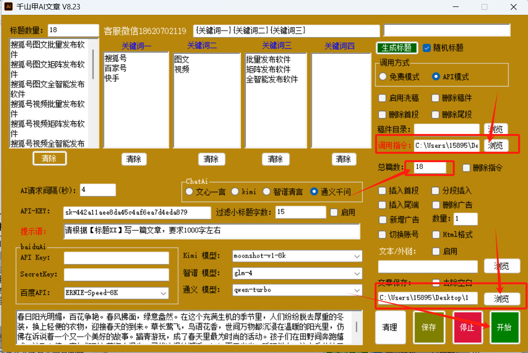528x353 pixels.
Task: Open the 智谱 模型 dropdown
Action: click(297, 273)
